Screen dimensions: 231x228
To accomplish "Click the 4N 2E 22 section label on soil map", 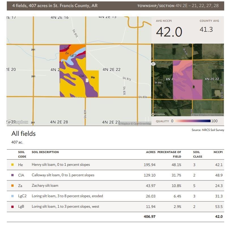I will point(112,70).
